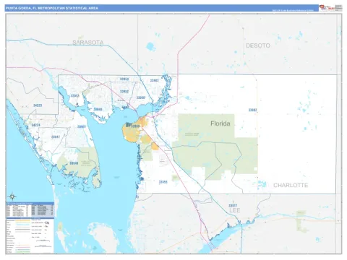The width and height of the screenshot is (347, 260).
Task: Select ZIP code label 33953
Action: pyautogui.click(x=75, y=95)
